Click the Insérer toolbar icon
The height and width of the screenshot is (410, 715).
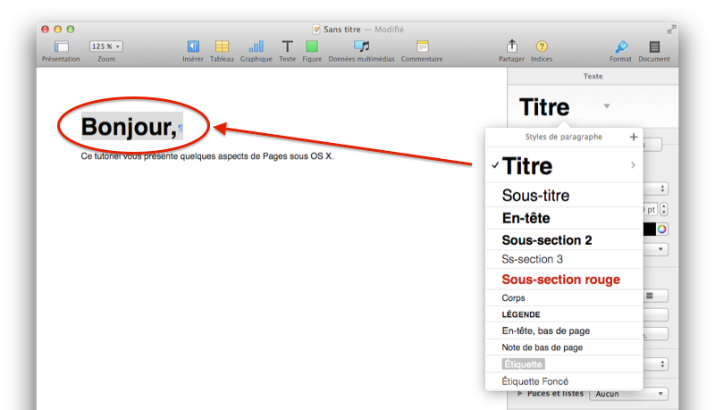coord(193,46)
